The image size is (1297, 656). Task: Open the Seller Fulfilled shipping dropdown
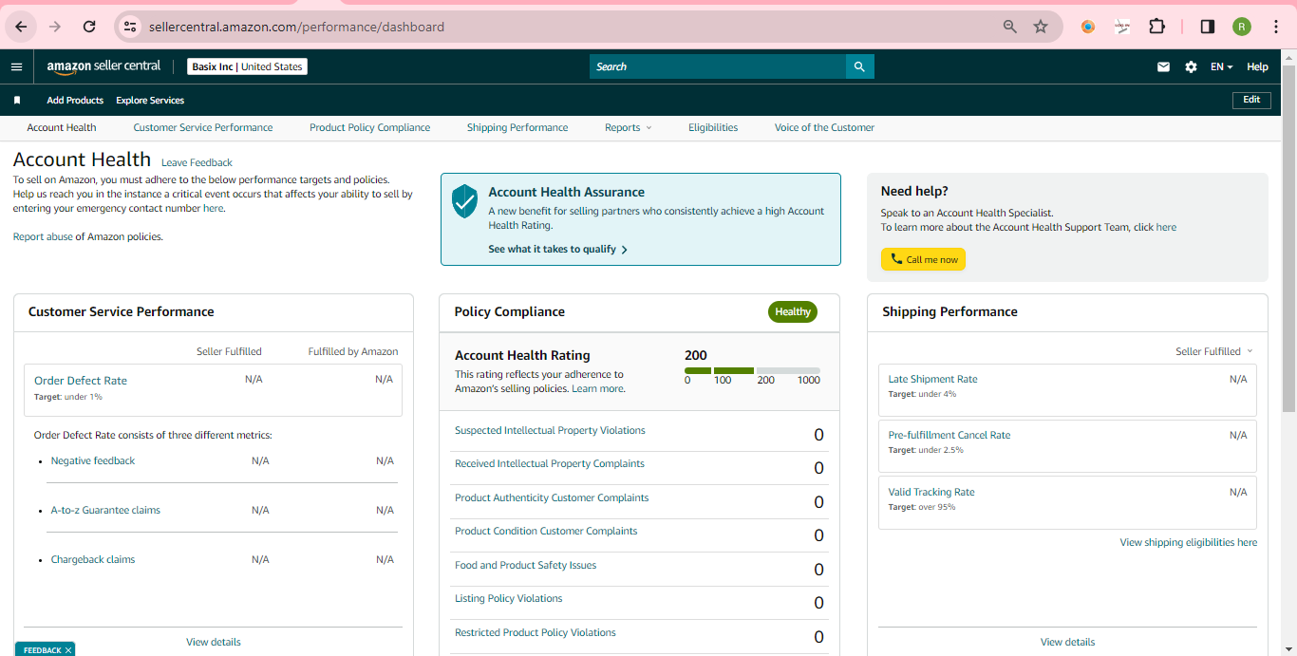(1213, 351)
